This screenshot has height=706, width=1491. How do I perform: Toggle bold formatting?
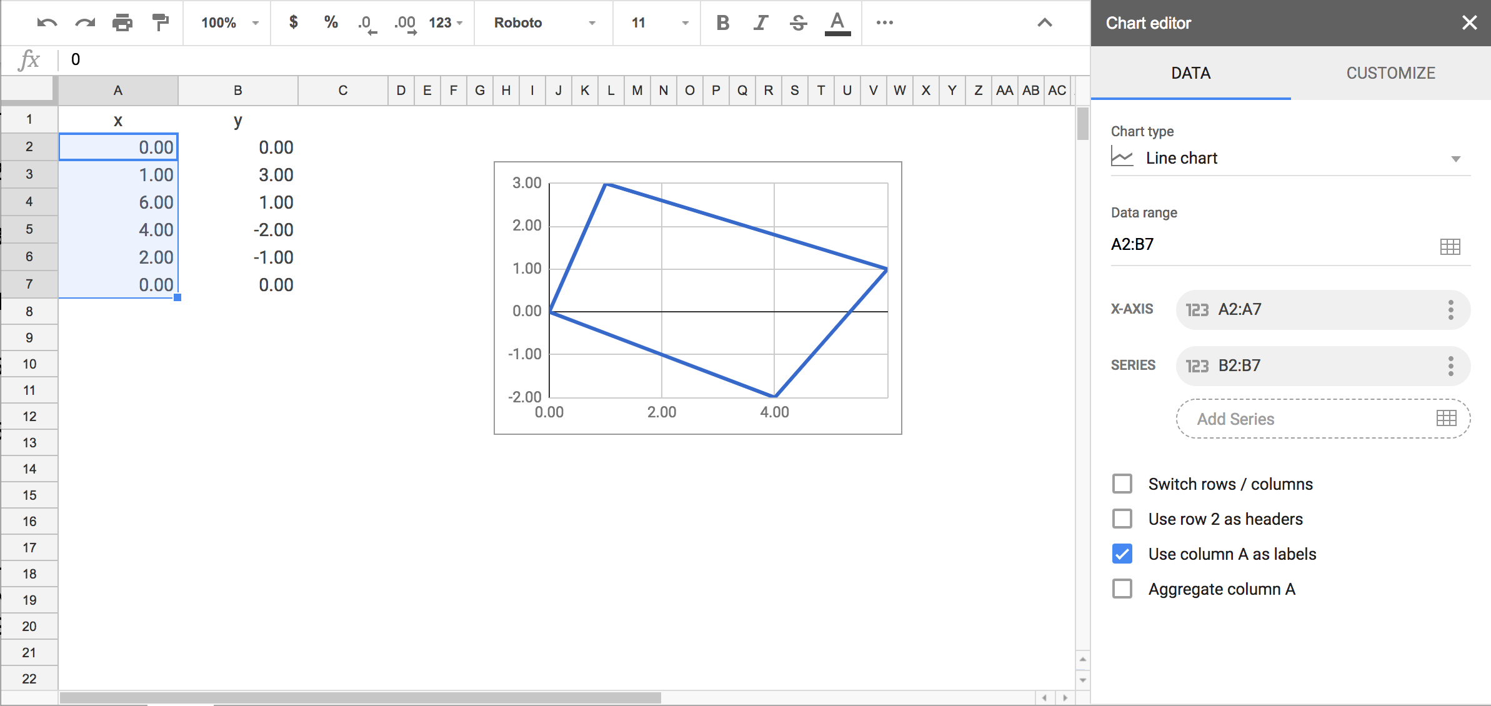click(x=722, y=23)
